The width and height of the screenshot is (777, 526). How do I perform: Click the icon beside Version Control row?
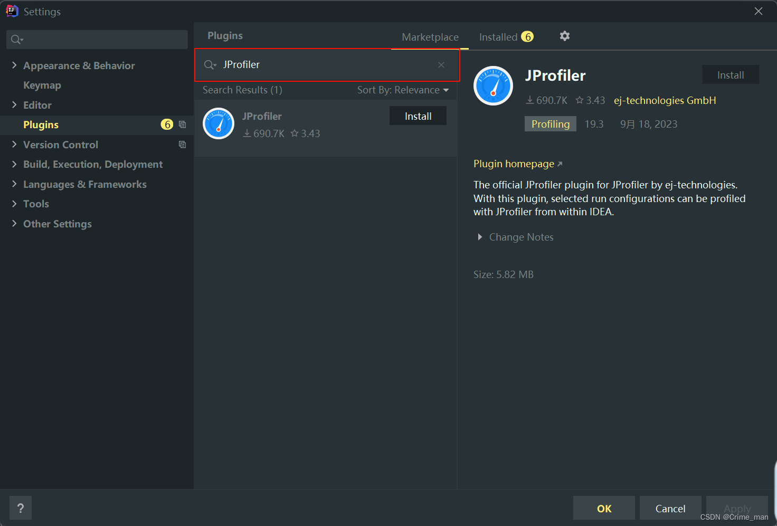(x=182, y=145)
